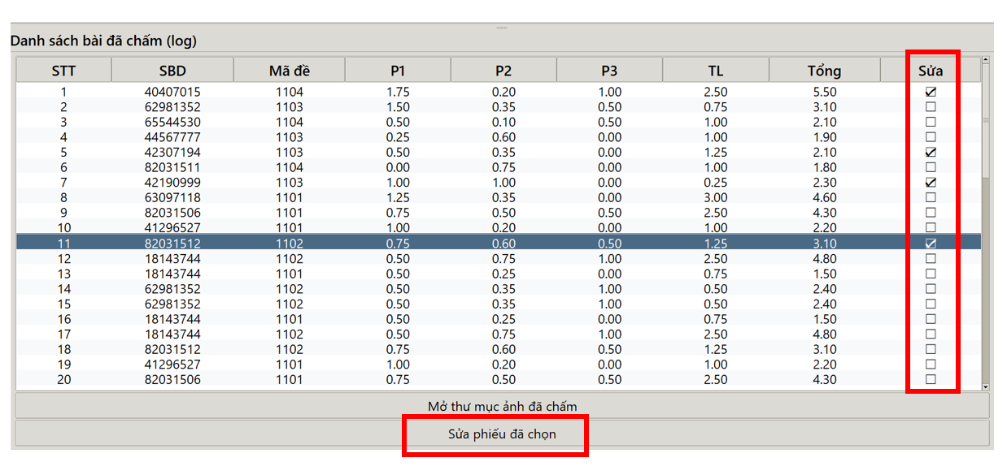Click the SBD column header

(x=172, y=71)
